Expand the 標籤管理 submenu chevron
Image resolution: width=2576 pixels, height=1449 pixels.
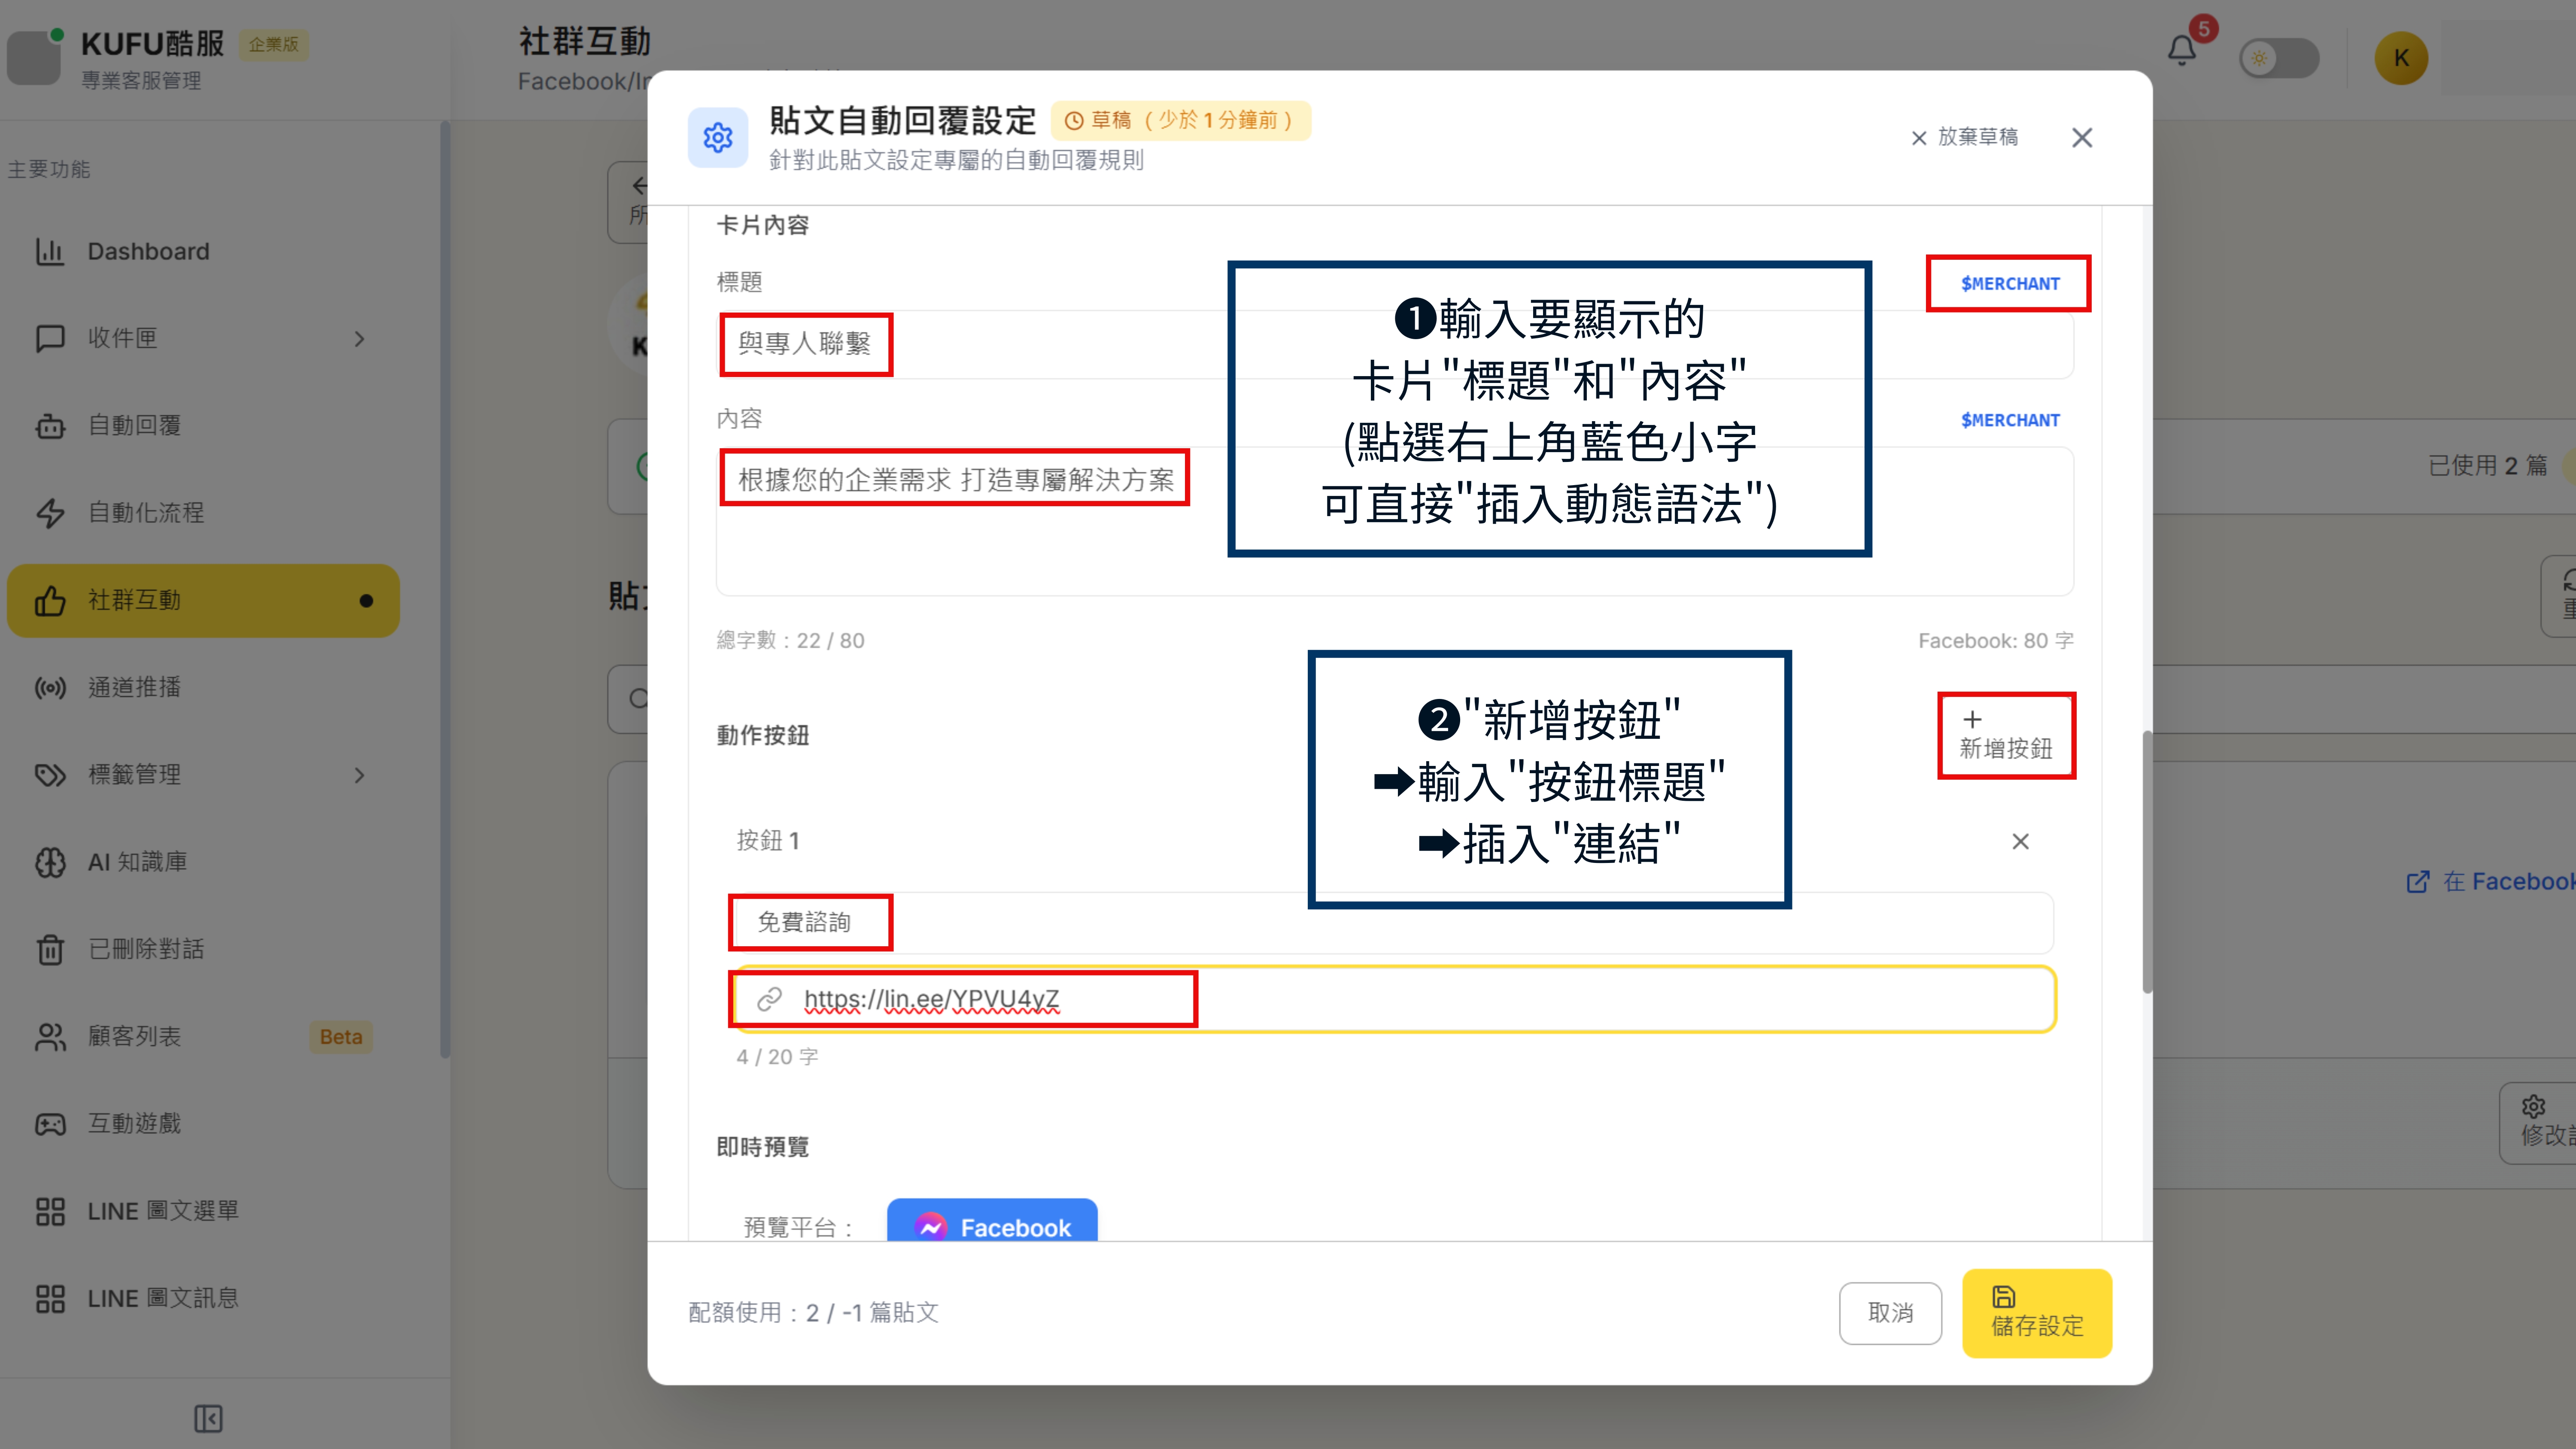click(x=360, y=775)
